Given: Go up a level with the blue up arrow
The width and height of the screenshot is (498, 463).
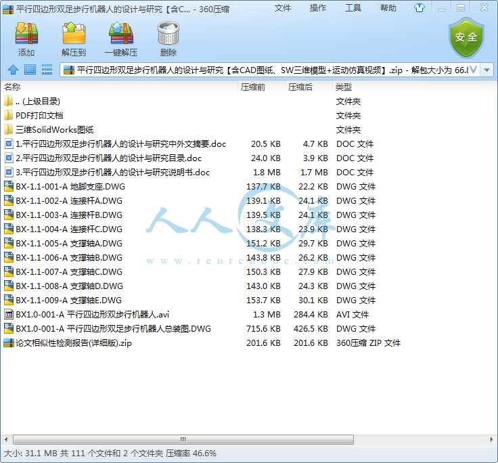Looking at the screenshot, I should (13, 70).
